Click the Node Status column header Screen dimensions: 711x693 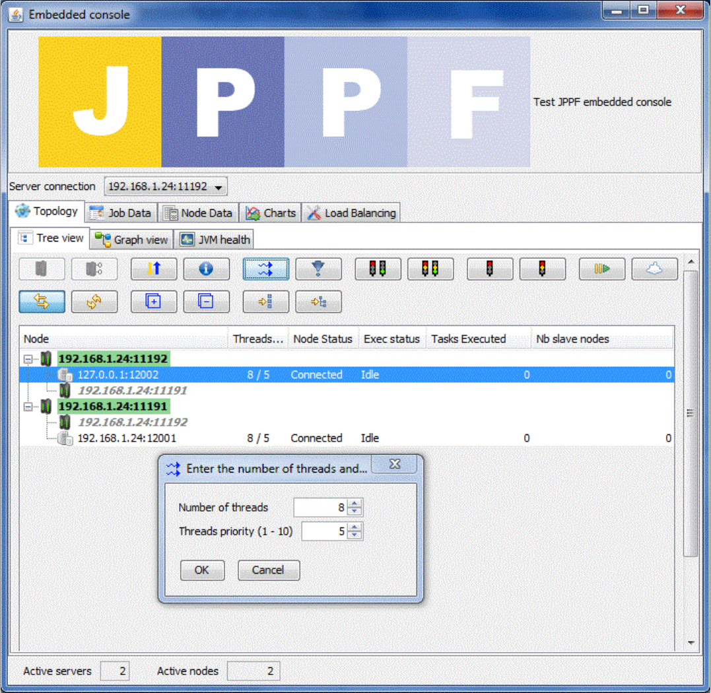(x=323, y=339)
